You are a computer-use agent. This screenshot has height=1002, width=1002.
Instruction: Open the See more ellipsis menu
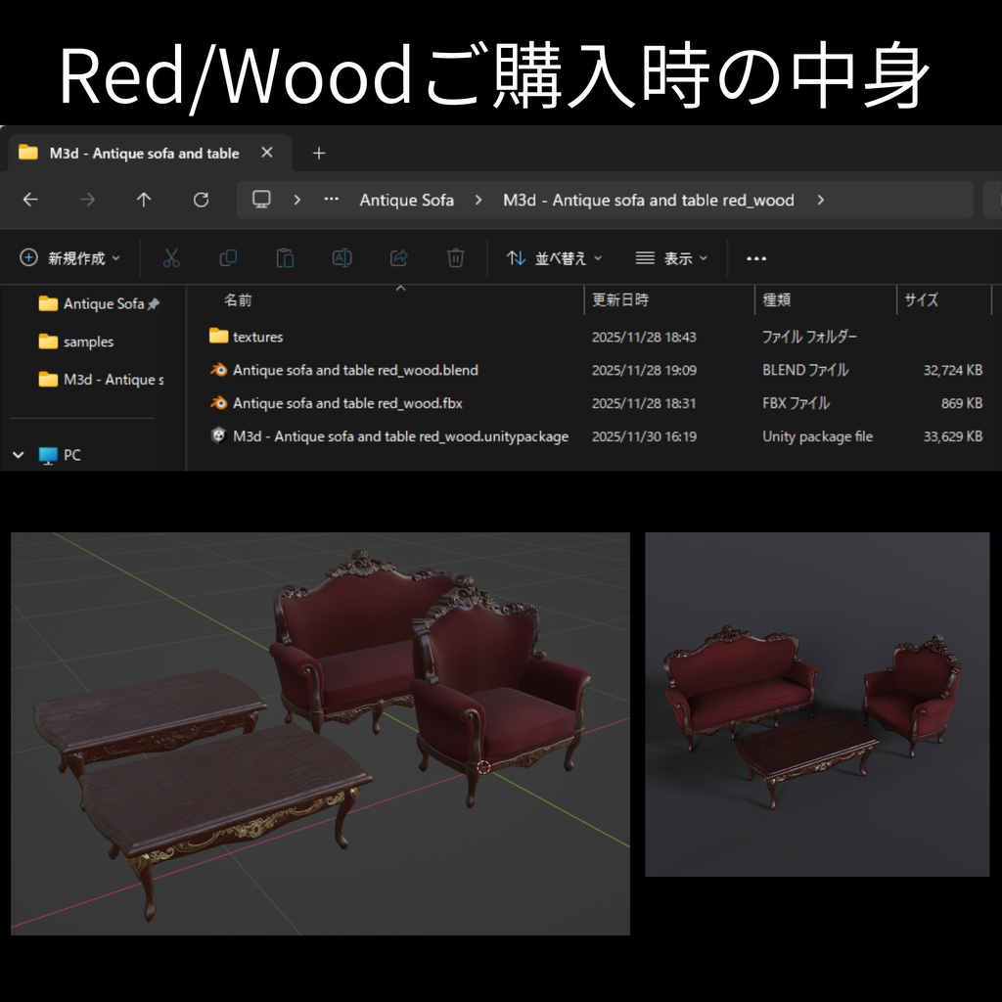[x=755, y=257]
